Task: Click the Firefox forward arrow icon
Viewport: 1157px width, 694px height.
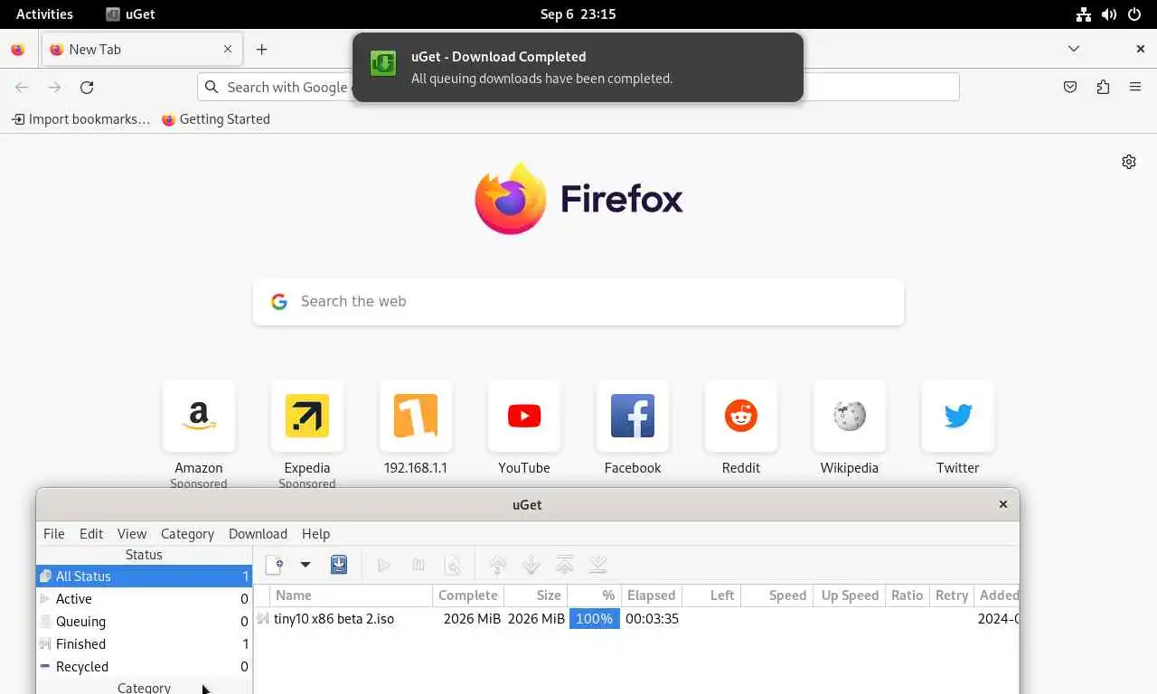Action: [54, 87]
